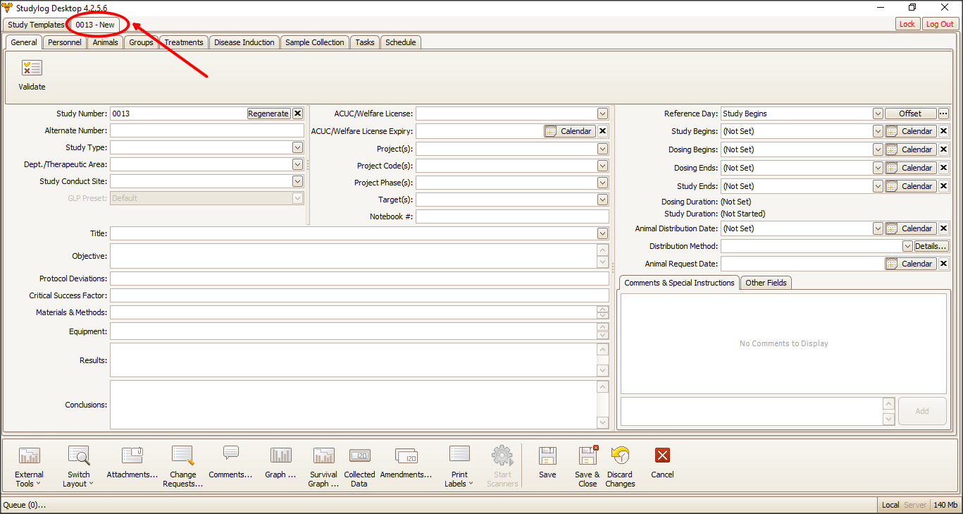Open the Print Labels menu
This screenshot has width=963, height=514.
[x=459, y=466]
